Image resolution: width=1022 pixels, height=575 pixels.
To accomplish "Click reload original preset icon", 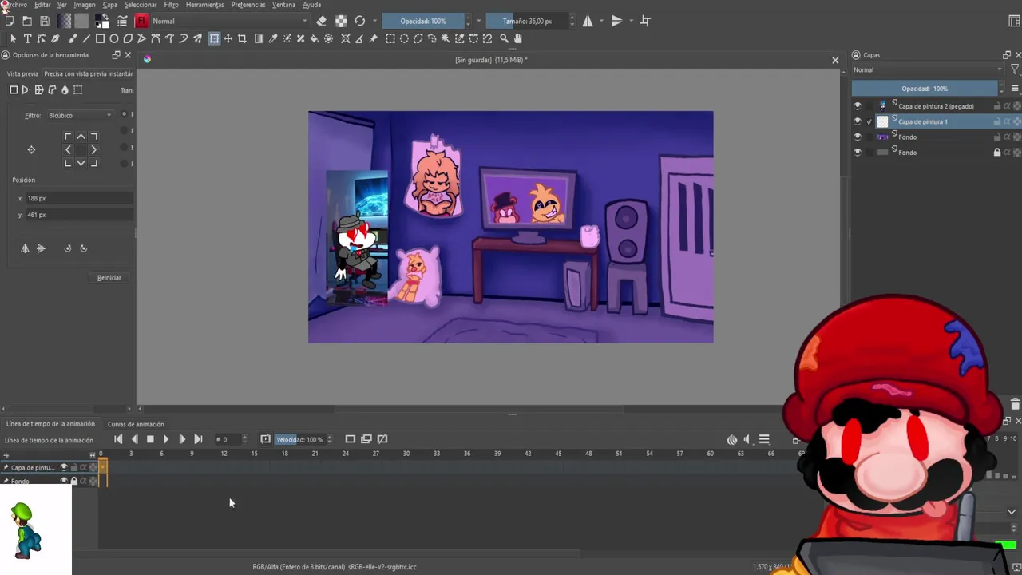I will coord(360,21).
